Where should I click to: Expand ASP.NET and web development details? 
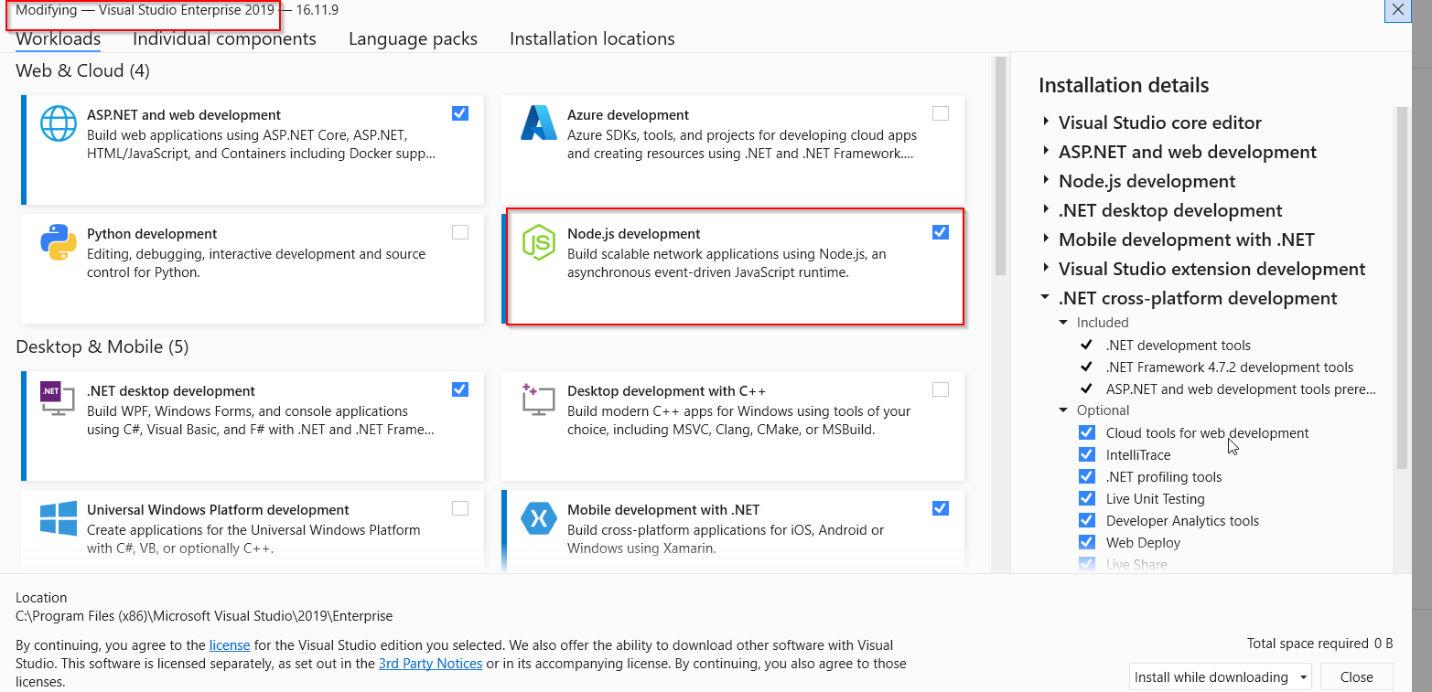pyautogui.click(x=1046, y=152)
